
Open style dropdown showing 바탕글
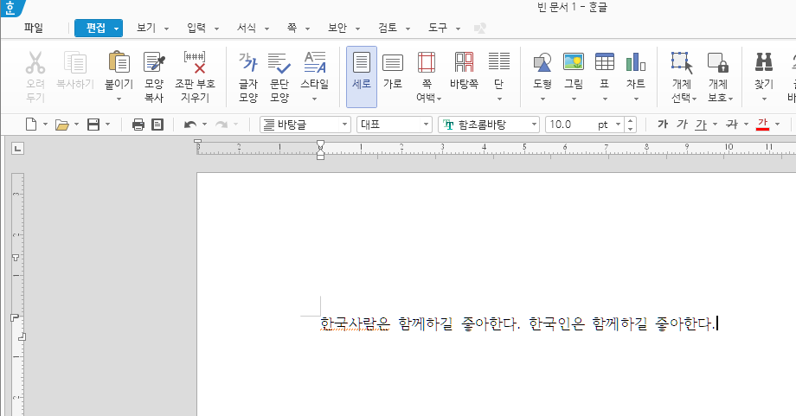pos(305,125)
